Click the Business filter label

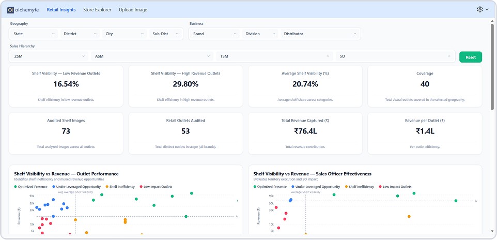[196, 23]
